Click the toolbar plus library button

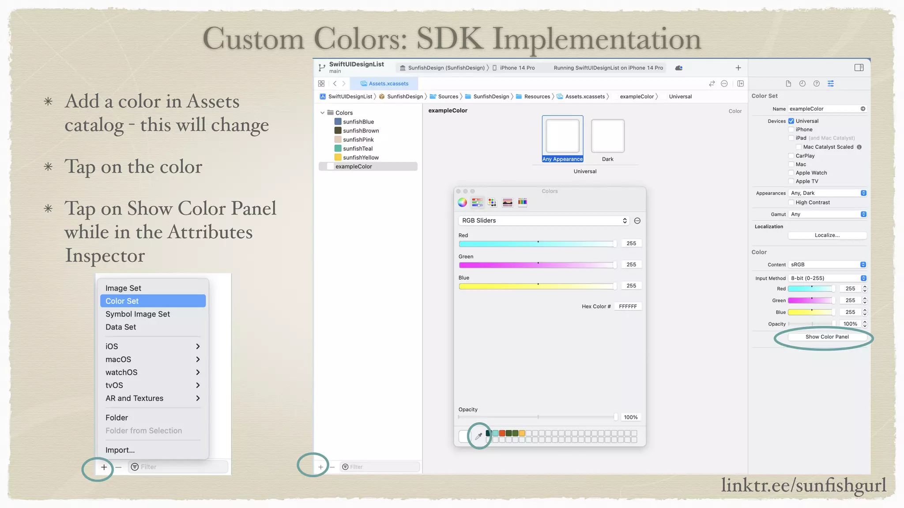coord(738,68)
